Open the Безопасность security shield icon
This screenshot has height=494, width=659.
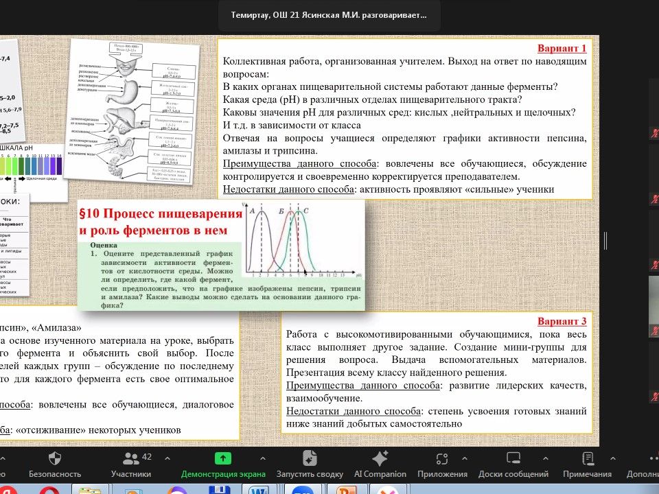pyautogui.click(x=55, y=459)
